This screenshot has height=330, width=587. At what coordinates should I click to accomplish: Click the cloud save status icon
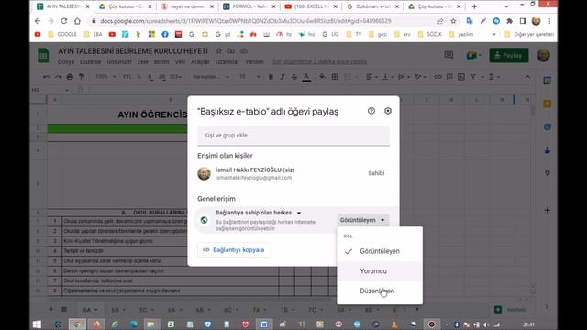(x=244, y=51)
